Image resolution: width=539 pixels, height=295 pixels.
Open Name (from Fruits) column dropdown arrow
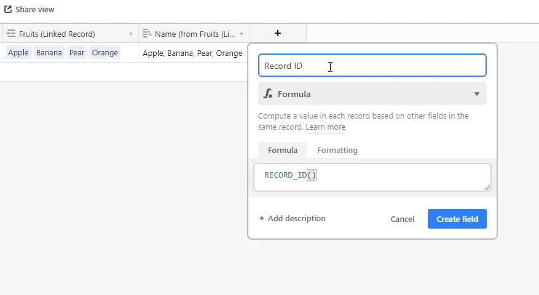(242, 34)
